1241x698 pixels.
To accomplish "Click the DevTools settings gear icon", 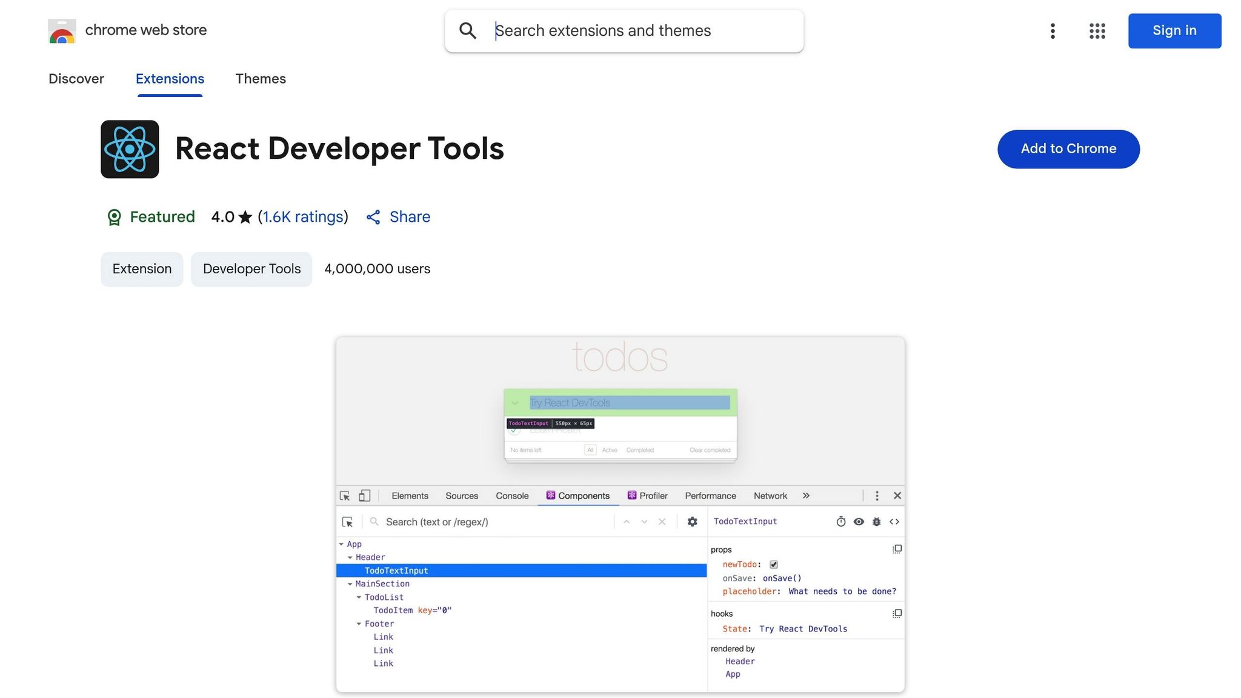I will point(692,522).
